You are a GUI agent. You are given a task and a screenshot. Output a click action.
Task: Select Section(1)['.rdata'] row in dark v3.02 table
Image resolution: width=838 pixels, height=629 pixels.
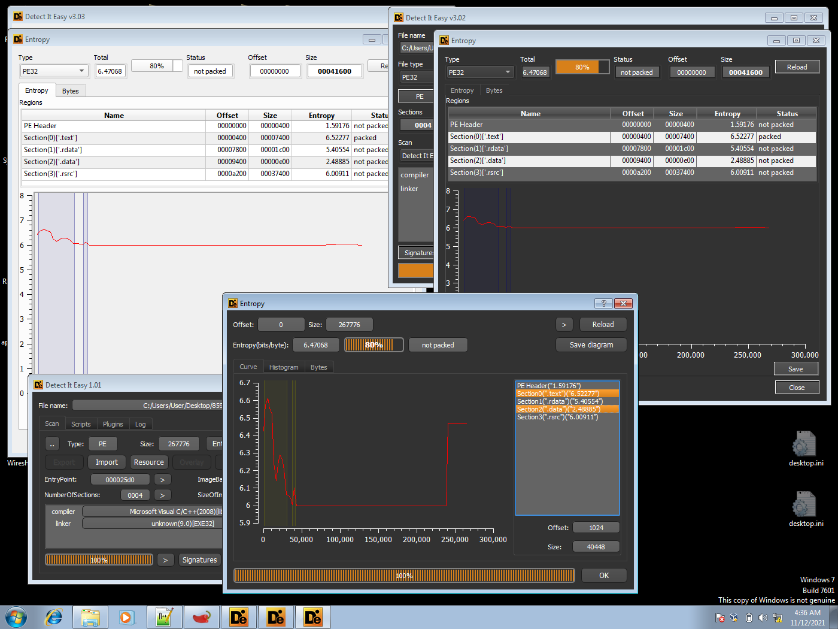[x=632, y=149]
